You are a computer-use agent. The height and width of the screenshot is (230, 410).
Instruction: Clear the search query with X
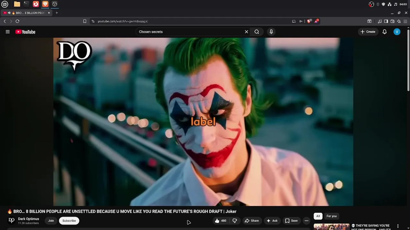click(x=246, y=32)
